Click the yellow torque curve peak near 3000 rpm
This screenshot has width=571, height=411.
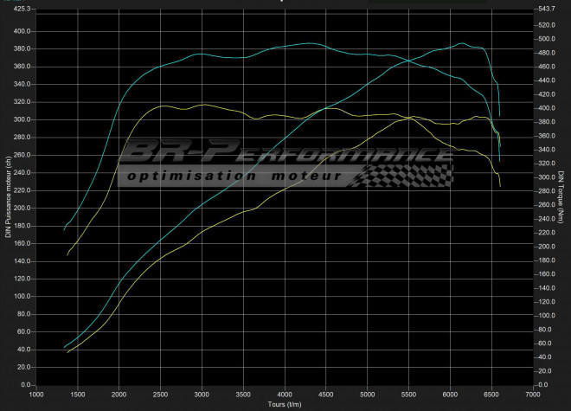202,105
